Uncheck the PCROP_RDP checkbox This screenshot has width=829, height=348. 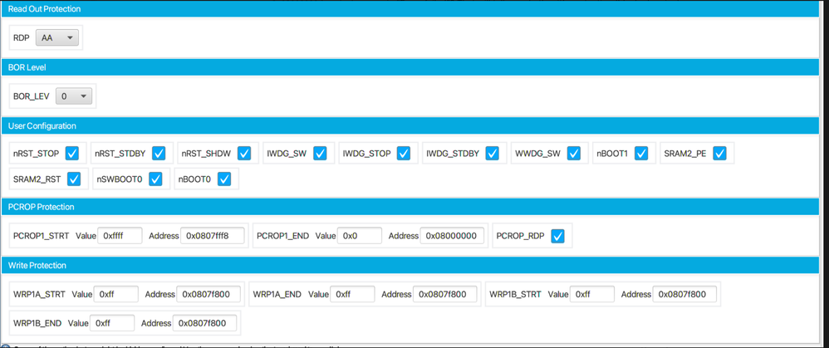tap(557, 236)
